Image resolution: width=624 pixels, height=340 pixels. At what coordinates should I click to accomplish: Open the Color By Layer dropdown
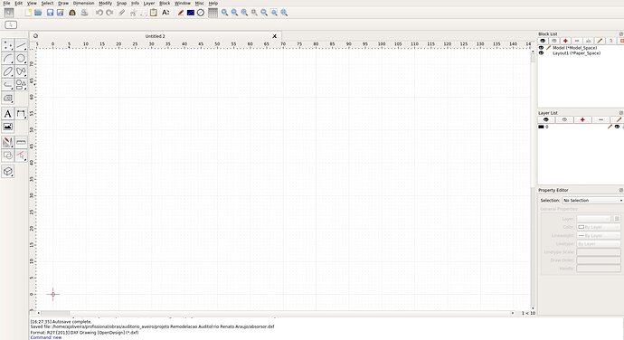599,227
